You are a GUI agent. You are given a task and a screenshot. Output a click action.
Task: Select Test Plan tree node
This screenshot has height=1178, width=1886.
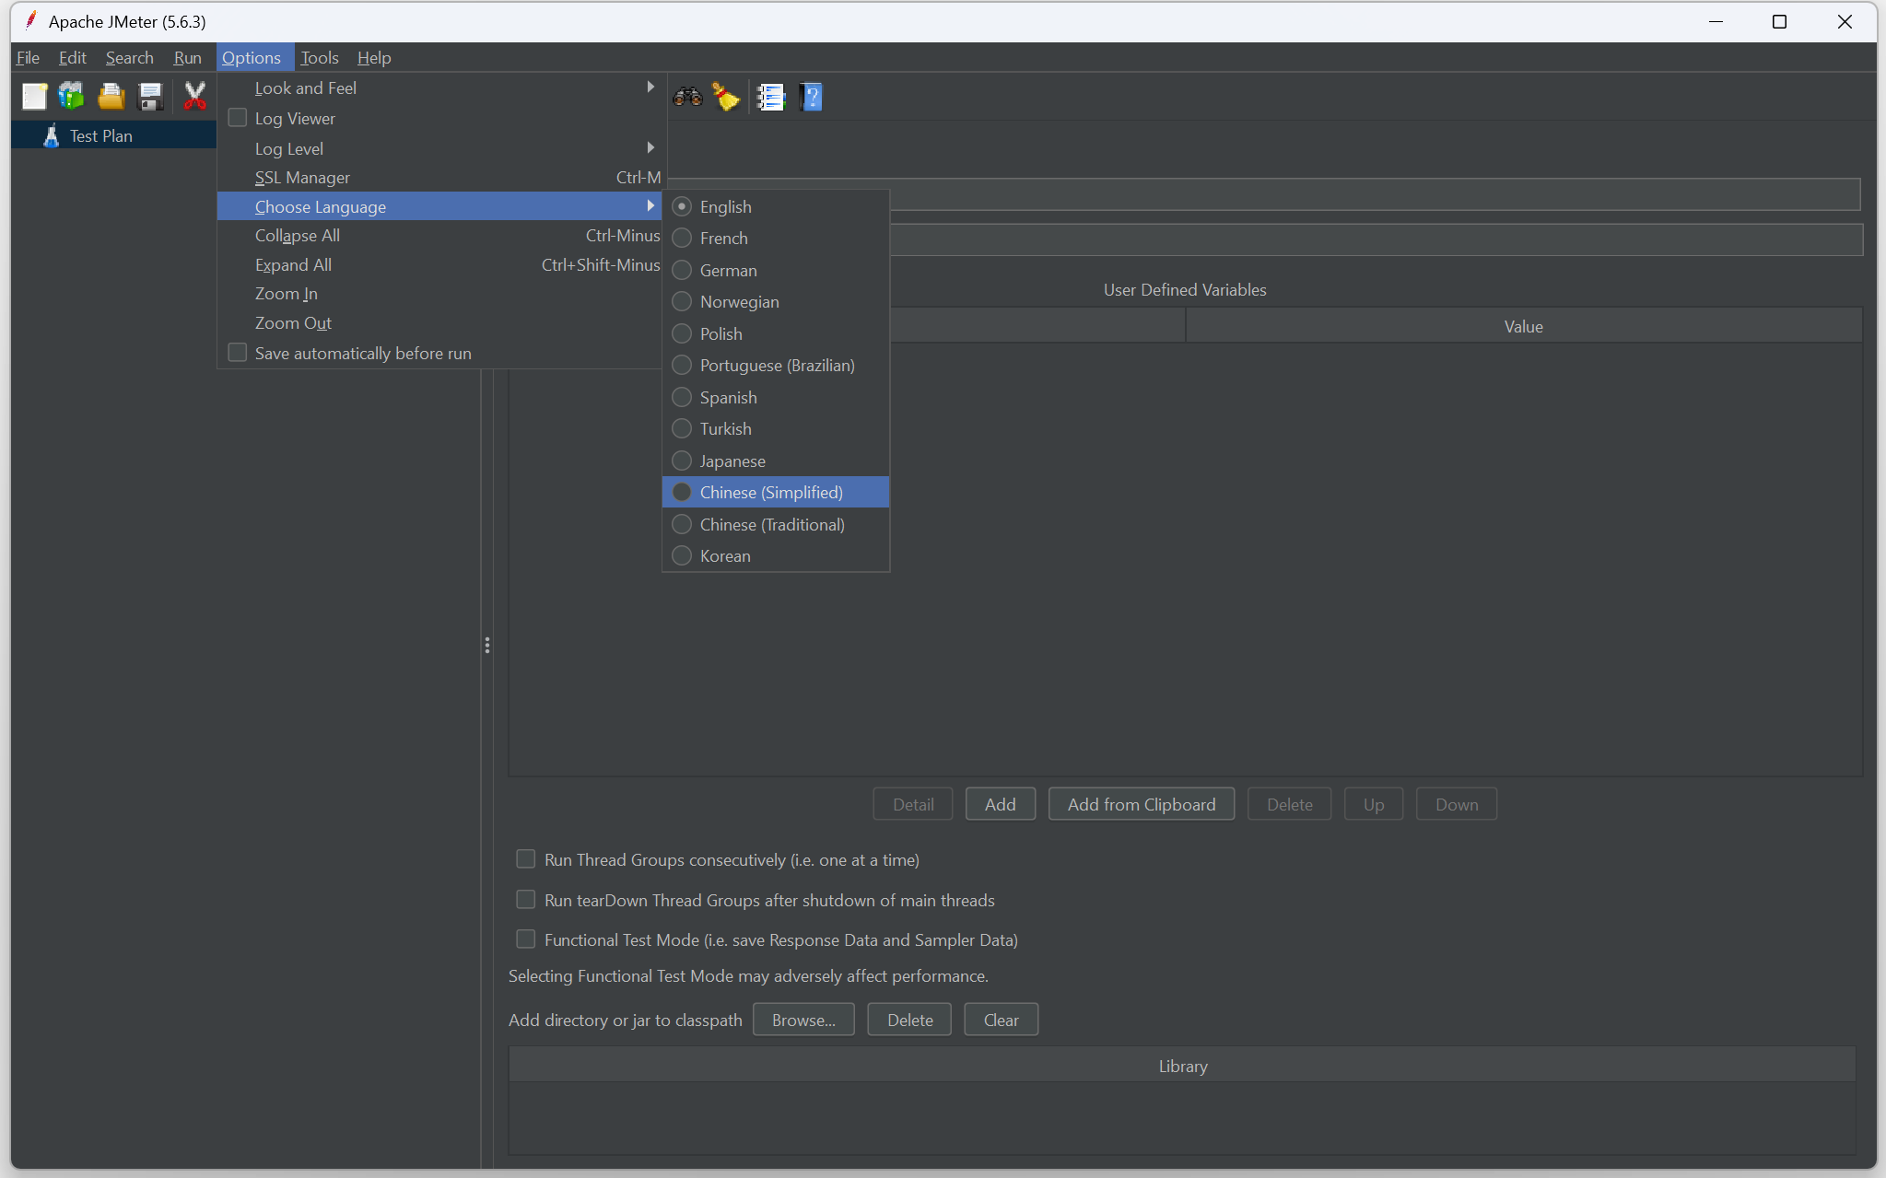101,135
